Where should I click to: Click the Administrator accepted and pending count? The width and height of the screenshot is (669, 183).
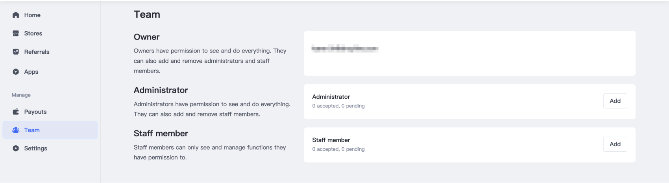[338, 106]
